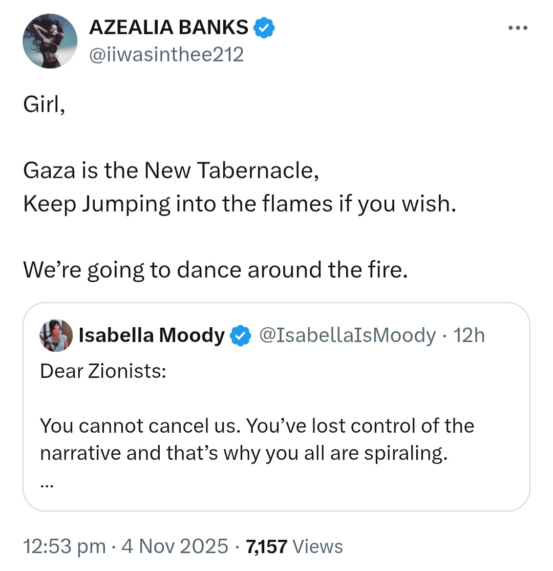The width and height of the screenshot is (553, 571).
Task: Open the Isabella Moody display name
Action: coord(152,335)
